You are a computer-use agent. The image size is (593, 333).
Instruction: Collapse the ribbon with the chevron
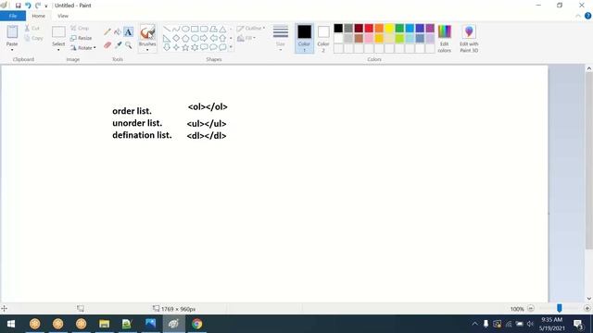pyautogui.click(x=578, y=16)
